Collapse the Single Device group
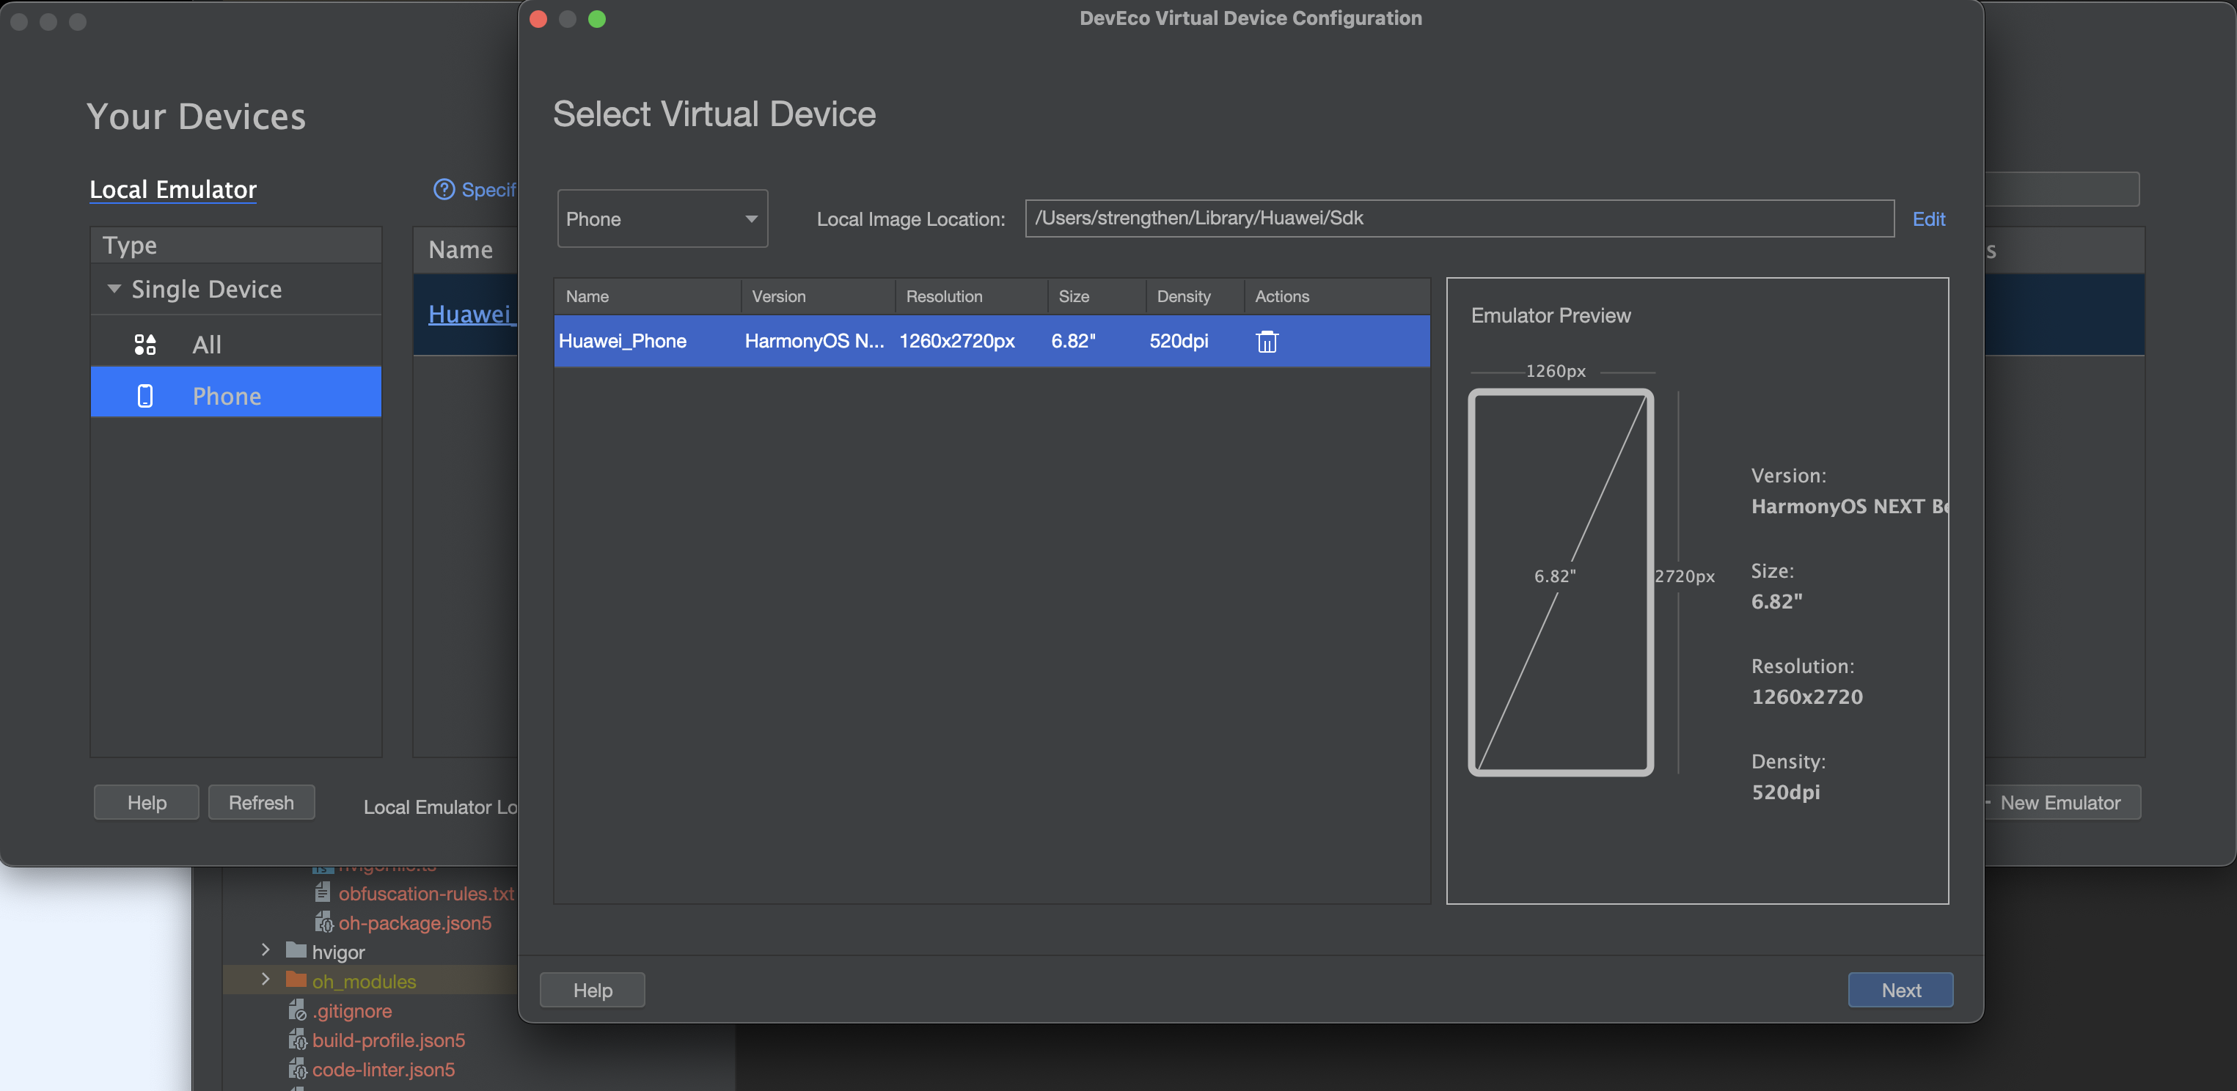2237x1091 pixels. click(114, 288)
